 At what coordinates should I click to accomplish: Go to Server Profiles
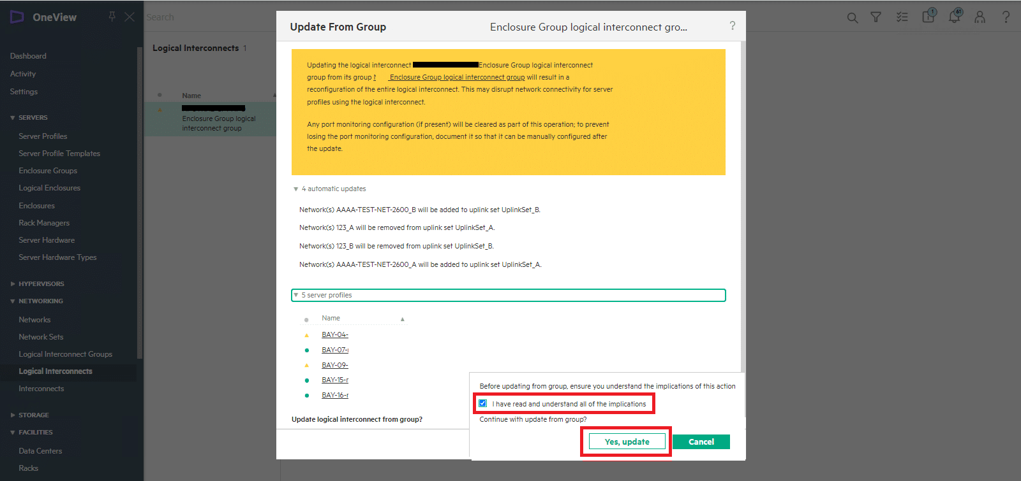[x=43, y=136]
